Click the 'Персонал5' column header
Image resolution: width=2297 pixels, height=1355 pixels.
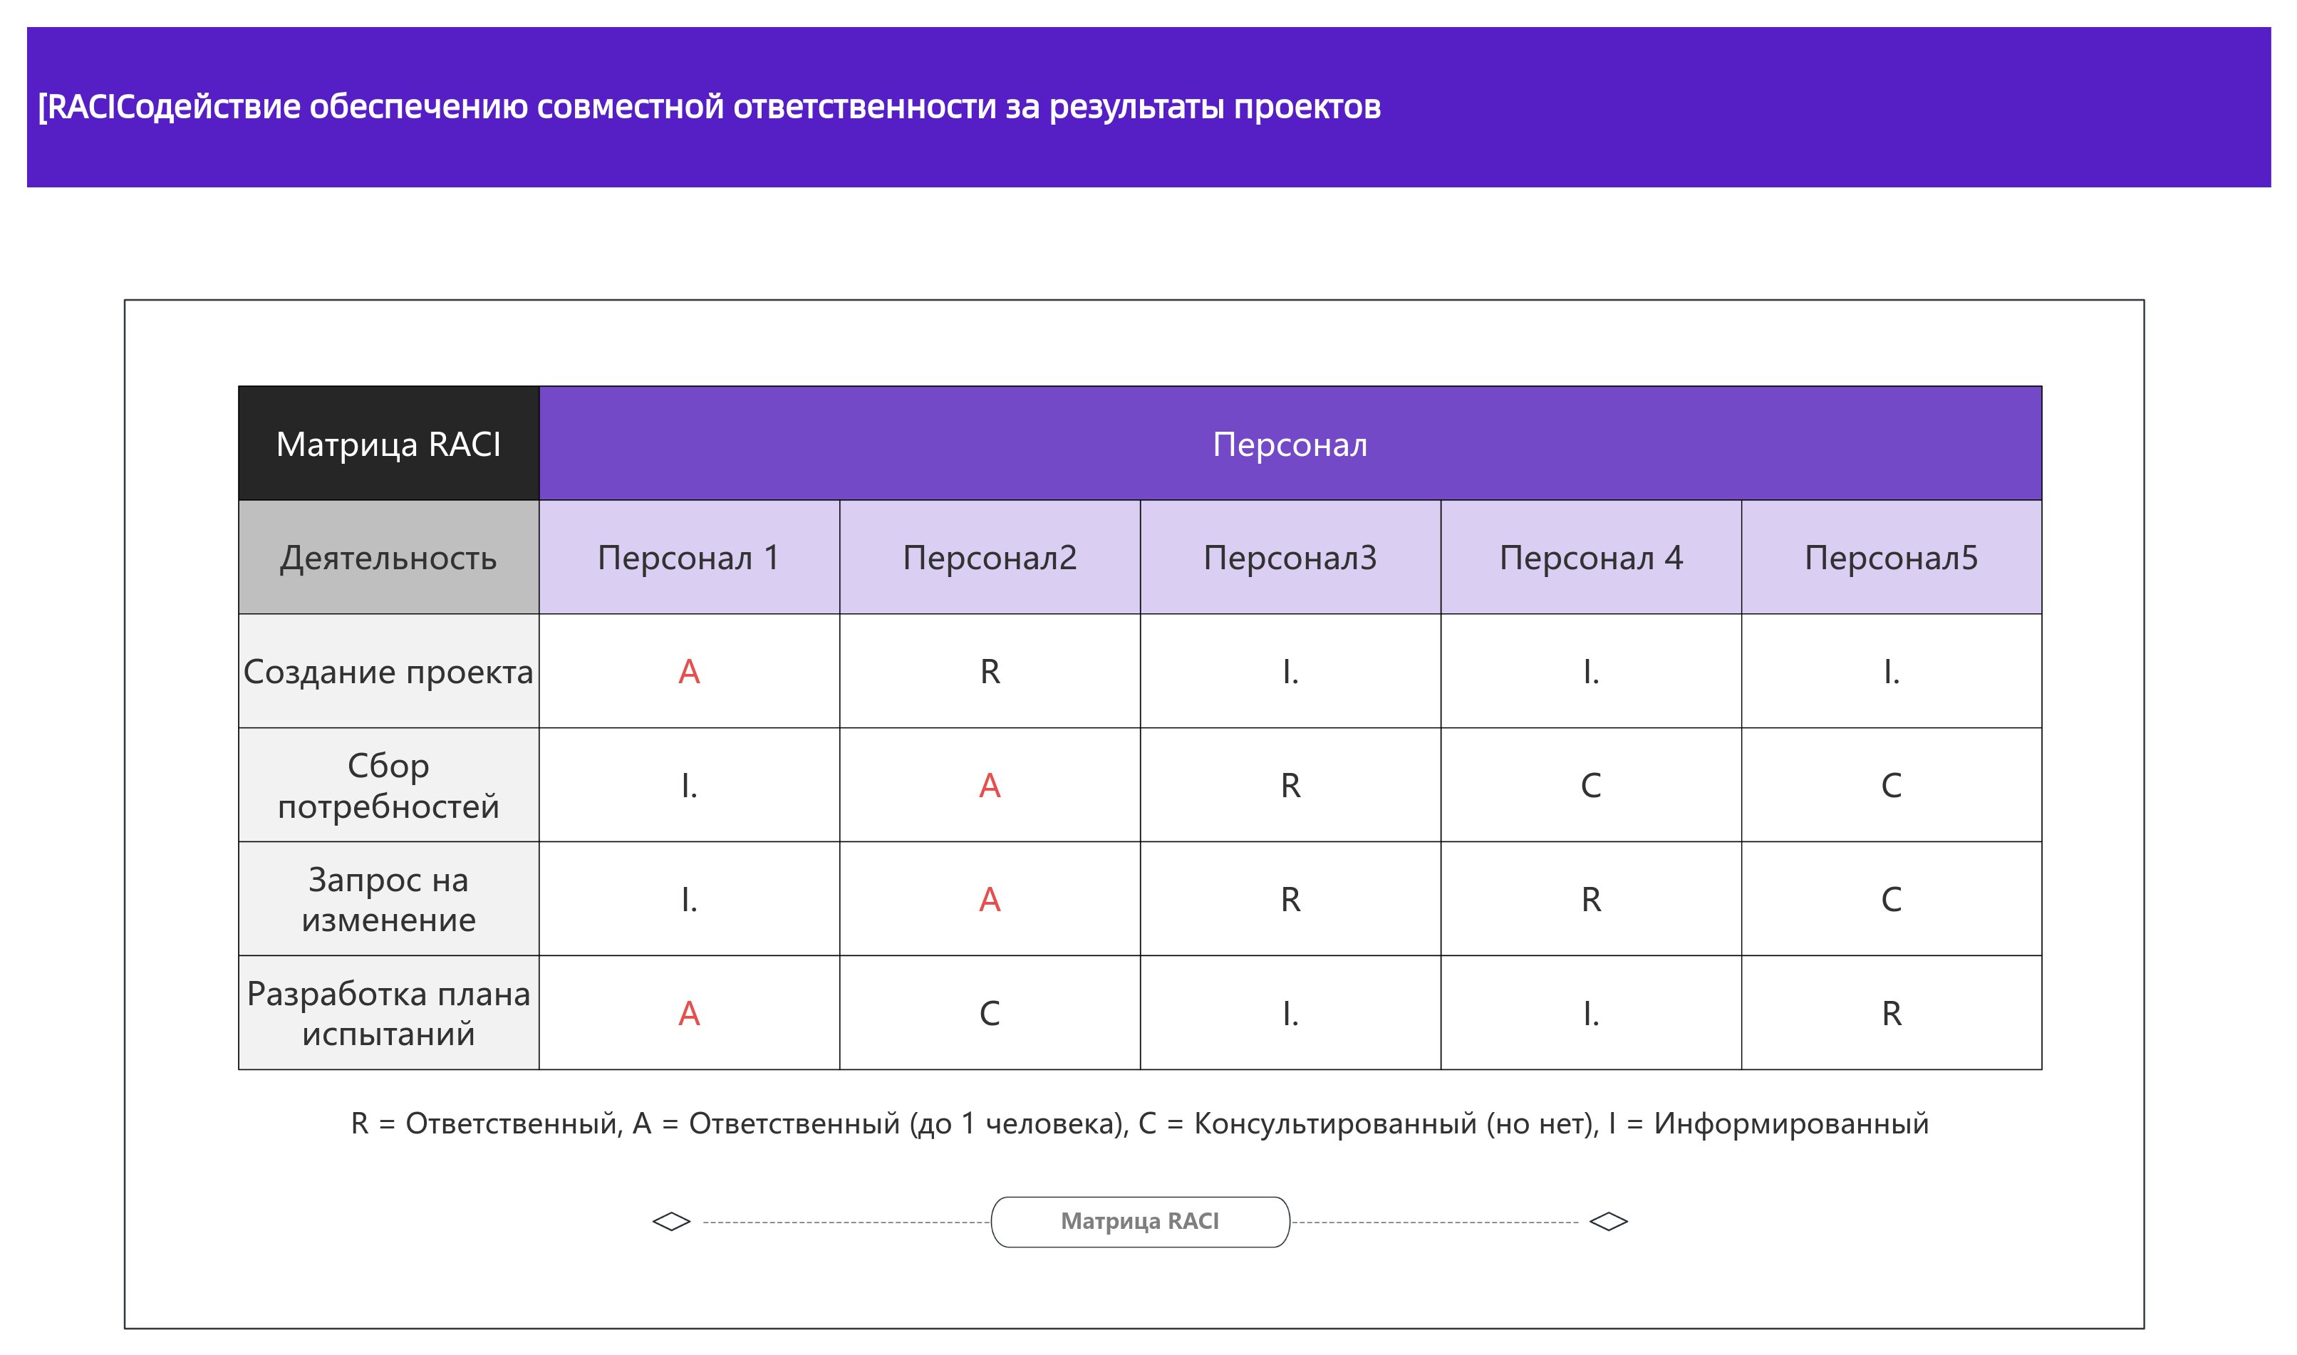pos(1892,557)
